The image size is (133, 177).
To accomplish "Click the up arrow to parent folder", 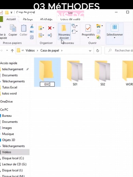I will pyautogui.click(x=12, y=51).
